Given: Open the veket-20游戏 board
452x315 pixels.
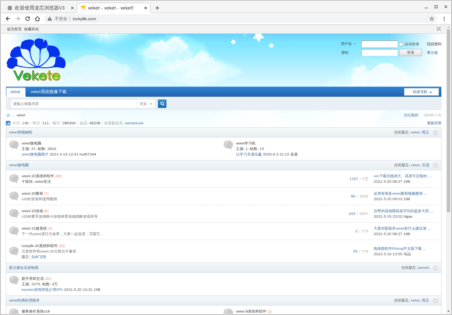Looking at the screenshot, I should coord(32,211).
